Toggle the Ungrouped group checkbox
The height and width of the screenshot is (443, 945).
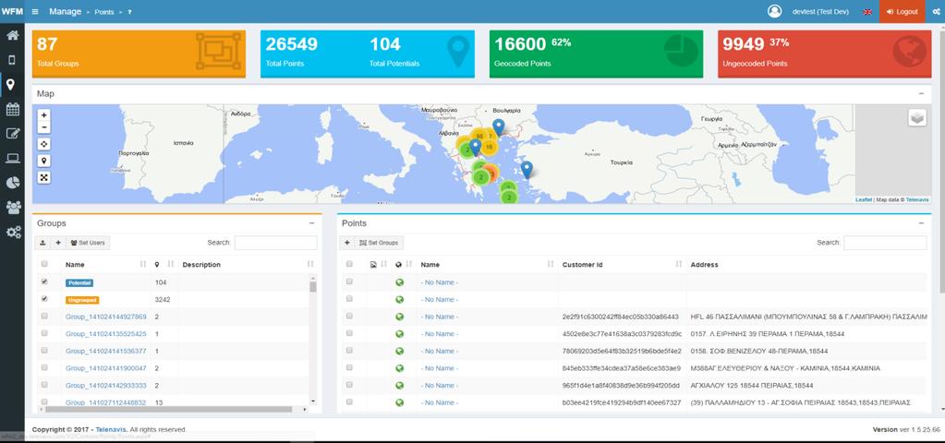pyautogui.click(x=44, y=298)
